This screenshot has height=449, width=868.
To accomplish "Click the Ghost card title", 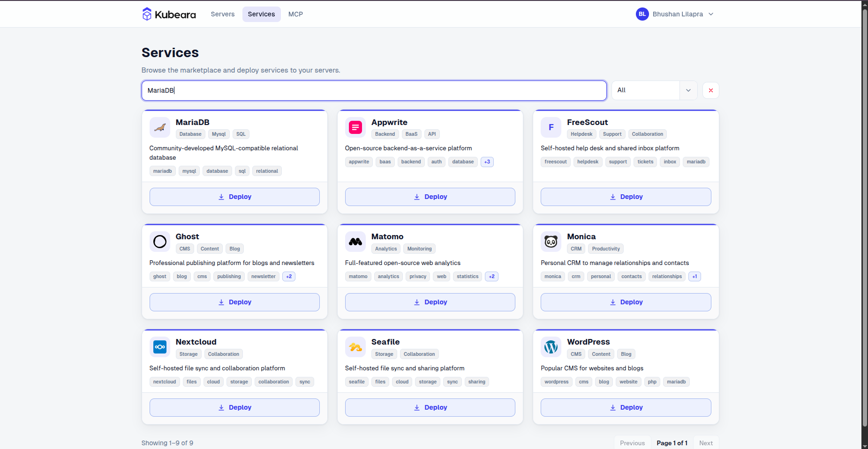I will click(x=187, y=236).
